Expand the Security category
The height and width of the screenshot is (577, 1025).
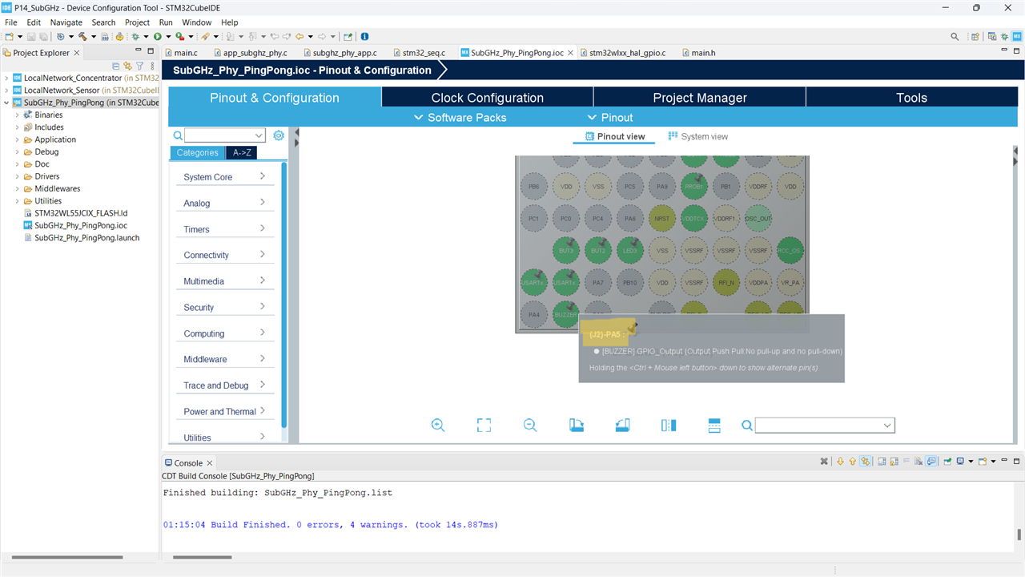[225, 307]
